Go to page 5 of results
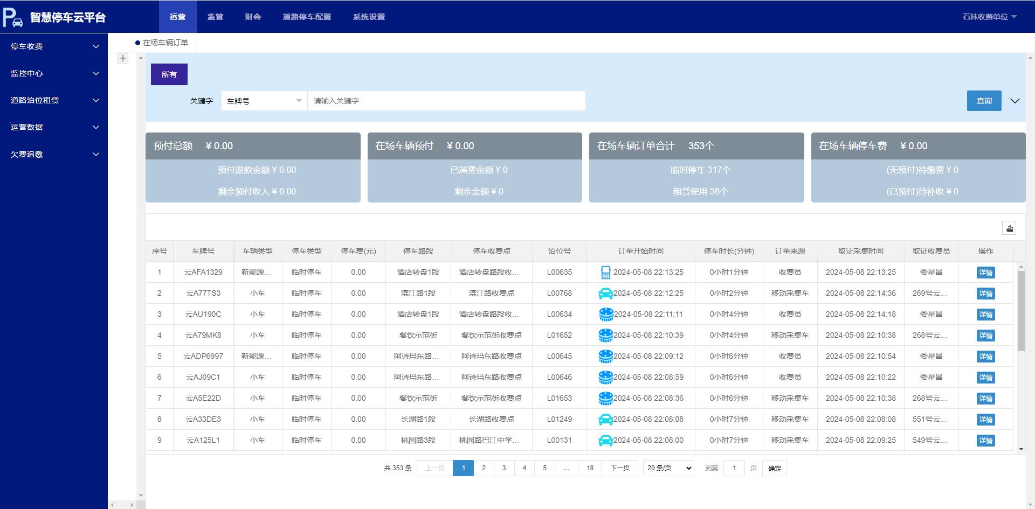 (544, 468)
